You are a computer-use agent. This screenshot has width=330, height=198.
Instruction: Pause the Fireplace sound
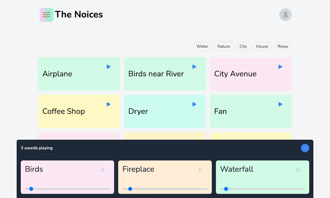[x=200, y=169]
